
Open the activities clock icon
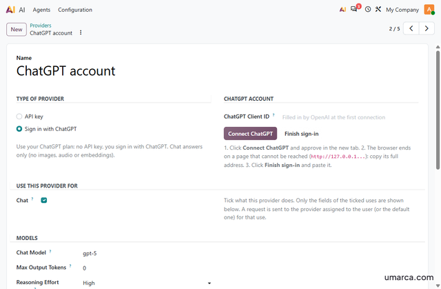coord(368,9)
